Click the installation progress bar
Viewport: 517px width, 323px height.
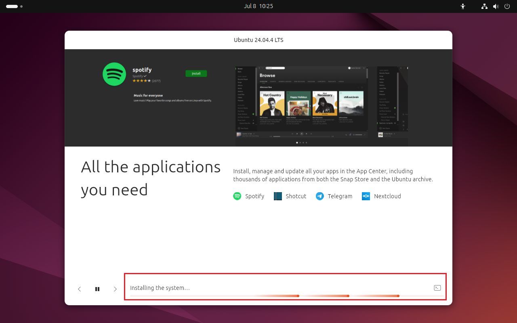coord(287,296)
